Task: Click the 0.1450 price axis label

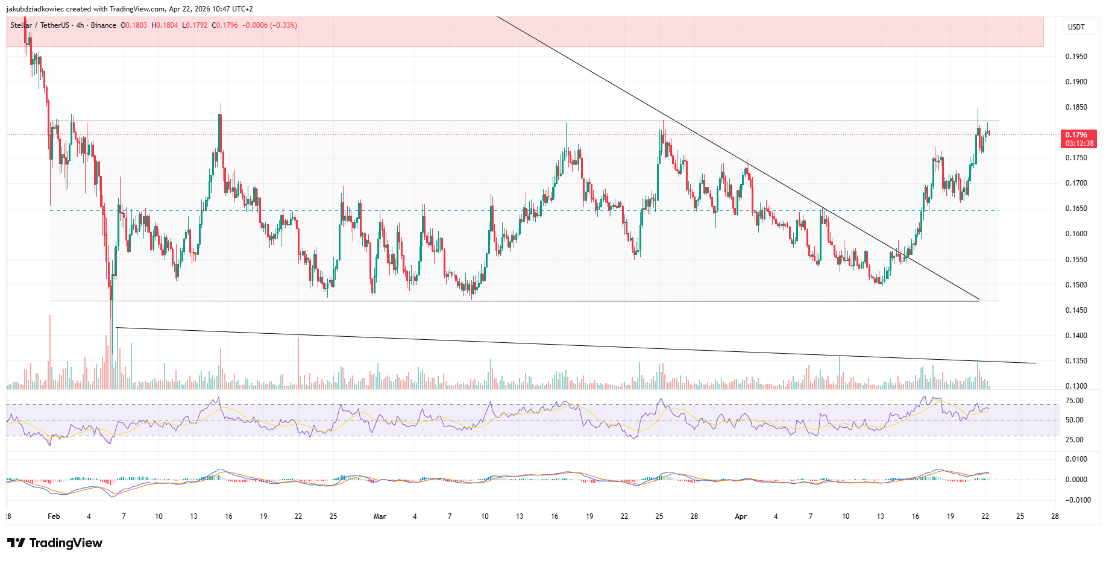Action: coord(1076,310)
